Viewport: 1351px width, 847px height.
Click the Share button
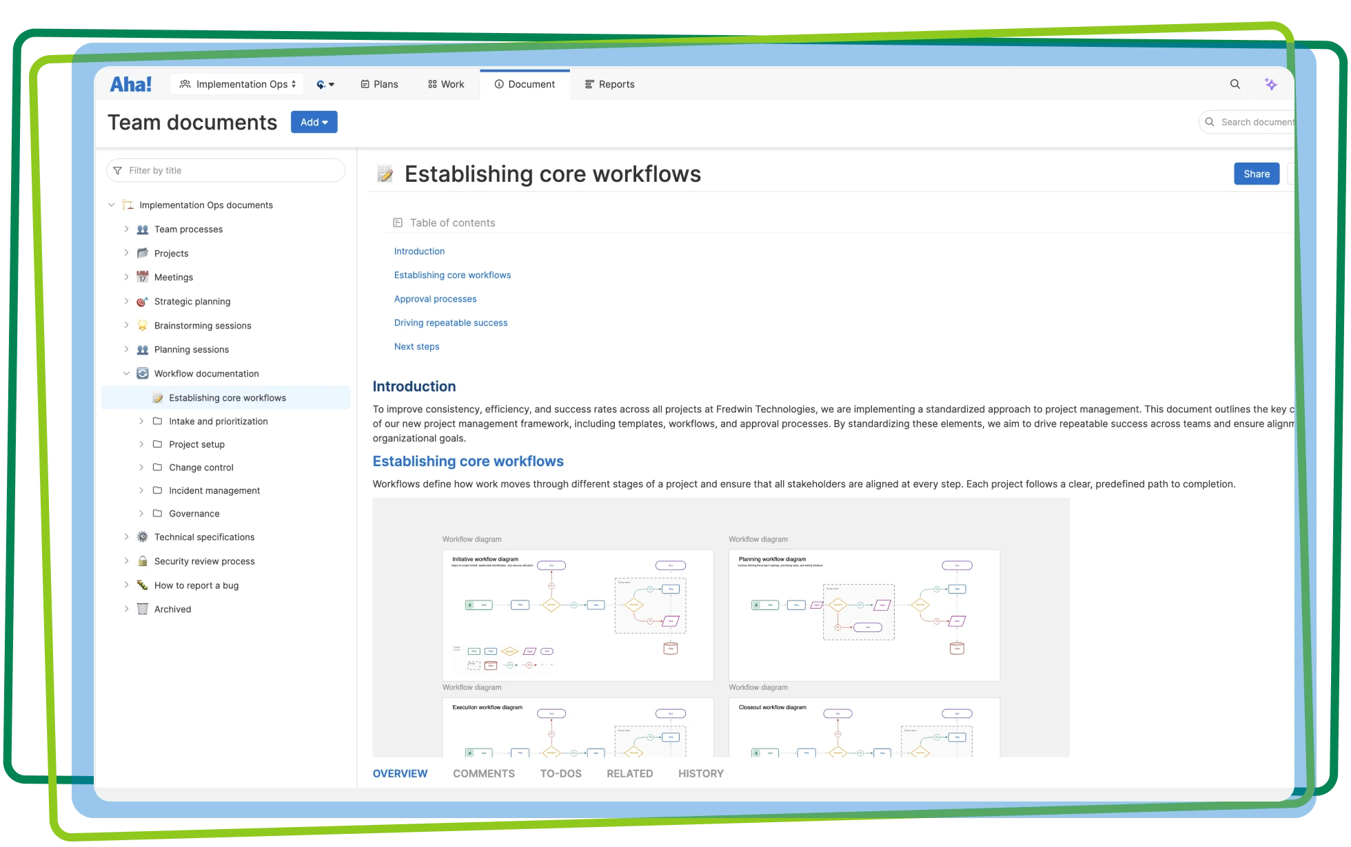[1256, 174]
